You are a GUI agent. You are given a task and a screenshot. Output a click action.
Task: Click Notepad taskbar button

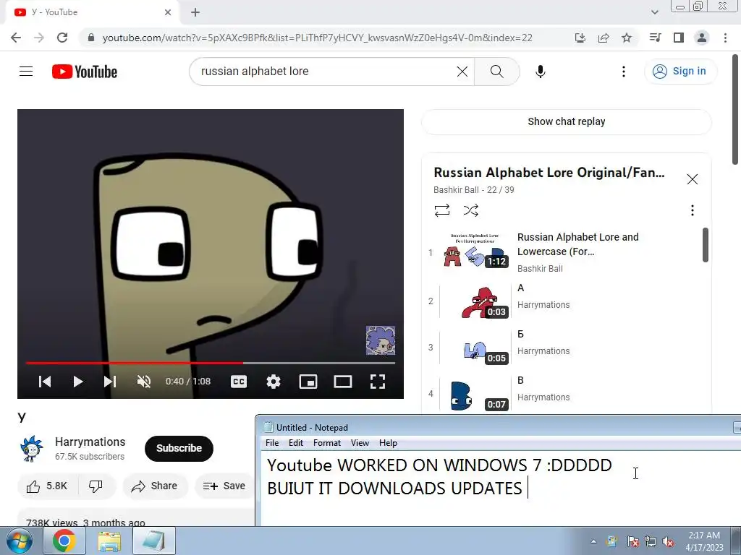pyautogui.click(x=154, y=541)
